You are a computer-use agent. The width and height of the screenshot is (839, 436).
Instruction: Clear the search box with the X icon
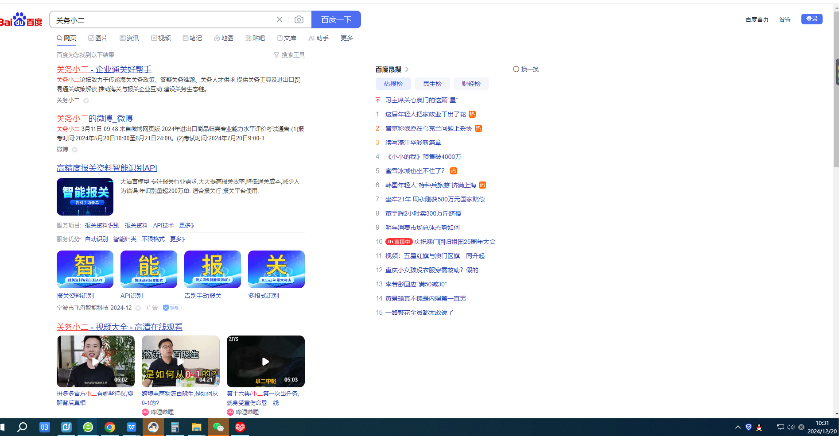pyautogui.click(x=280, y=19)
